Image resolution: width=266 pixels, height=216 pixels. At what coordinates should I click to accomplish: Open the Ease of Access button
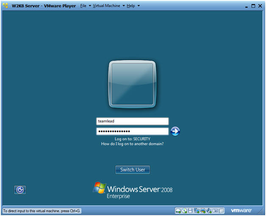click(20, 190)
